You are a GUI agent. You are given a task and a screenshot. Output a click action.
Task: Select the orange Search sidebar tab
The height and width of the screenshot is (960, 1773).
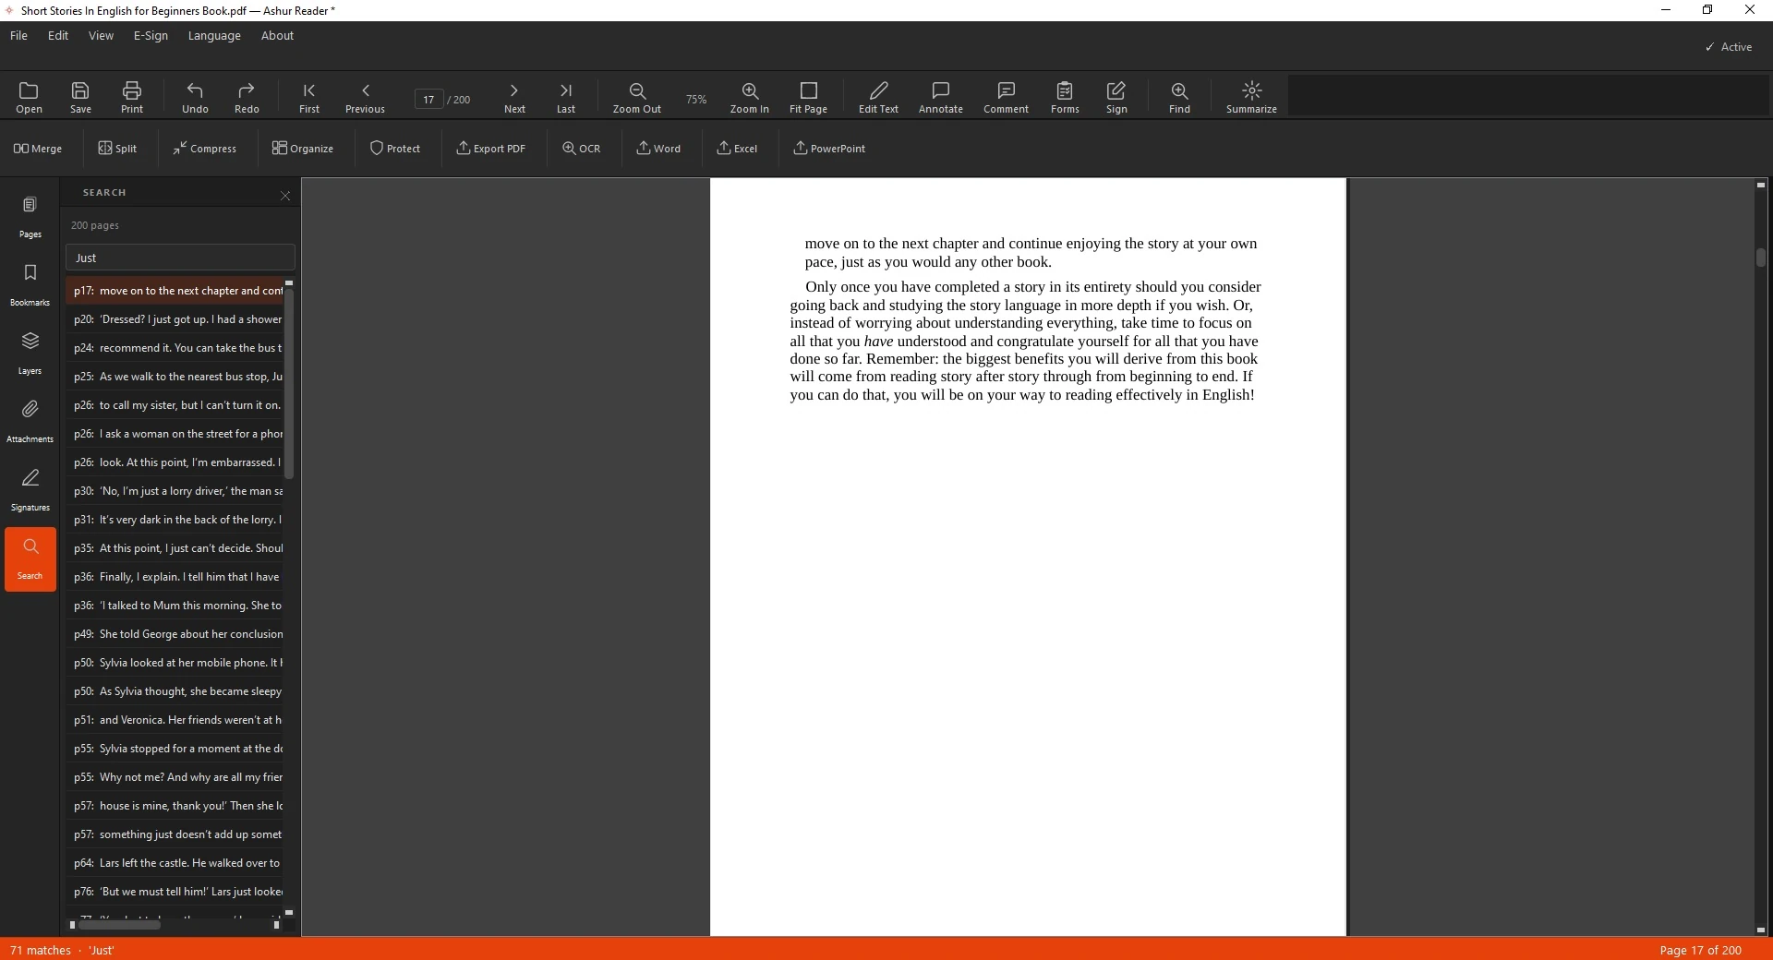[x=30, y=558]
